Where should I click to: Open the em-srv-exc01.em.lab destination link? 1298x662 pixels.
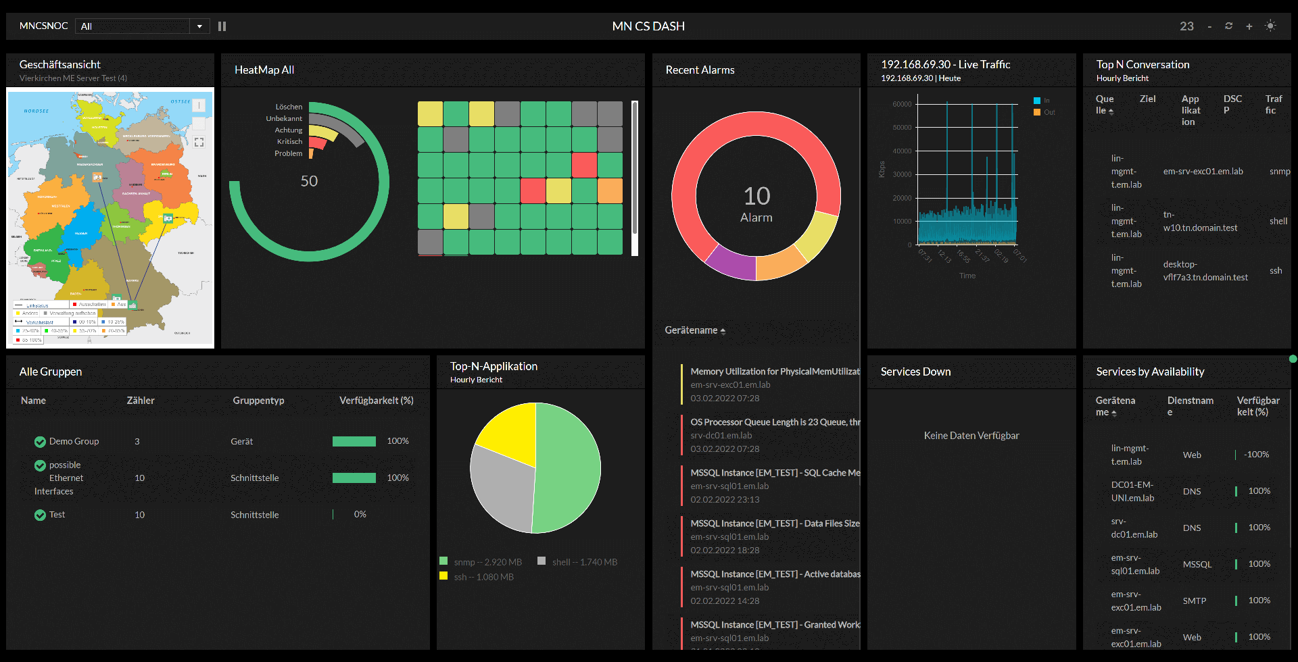[1203, 172]
